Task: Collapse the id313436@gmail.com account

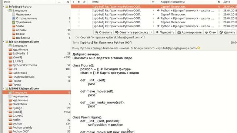Action: (x=4, y=42)
